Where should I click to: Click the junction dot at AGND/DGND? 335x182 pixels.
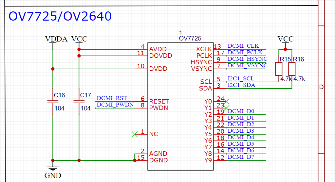tap(135, 160)
